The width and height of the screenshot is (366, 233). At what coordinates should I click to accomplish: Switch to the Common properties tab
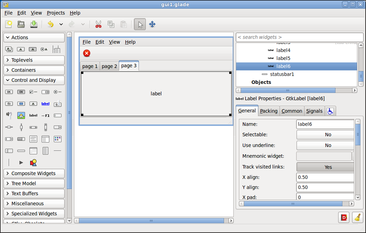coord(292,111)
